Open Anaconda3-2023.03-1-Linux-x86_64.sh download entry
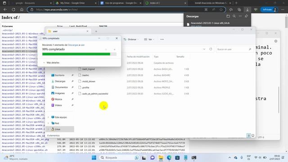The image size is (288, 162). [x=210, y=23]
